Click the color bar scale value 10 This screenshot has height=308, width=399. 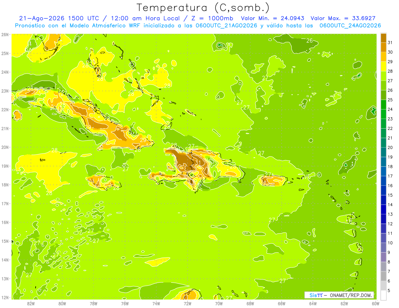390,243
